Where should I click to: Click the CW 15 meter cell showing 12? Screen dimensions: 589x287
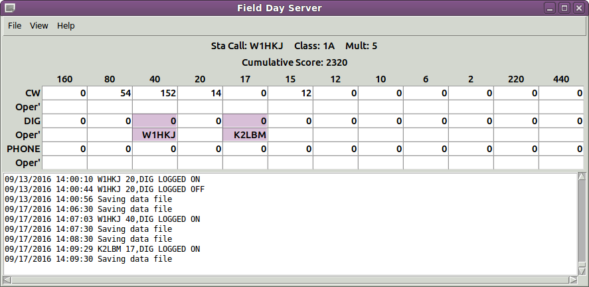click(x=290, y=93)
